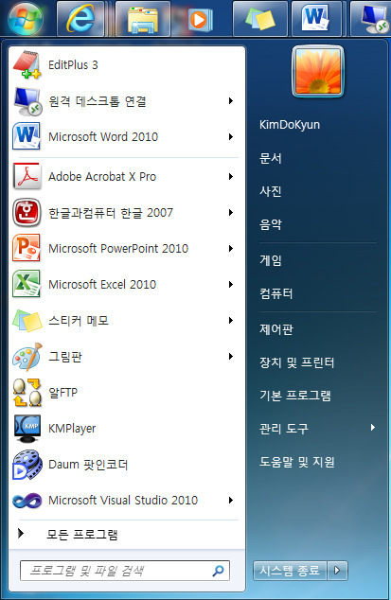Launch Adobe Acrobat X Pro label
391x600 pixels.
pyautogui.click(x=102, y=176)
